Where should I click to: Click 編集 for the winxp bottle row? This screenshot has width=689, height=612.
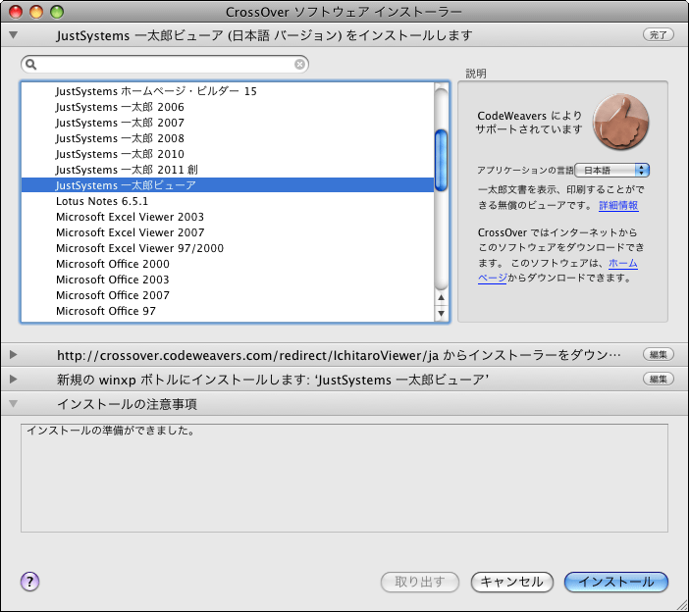659,379
